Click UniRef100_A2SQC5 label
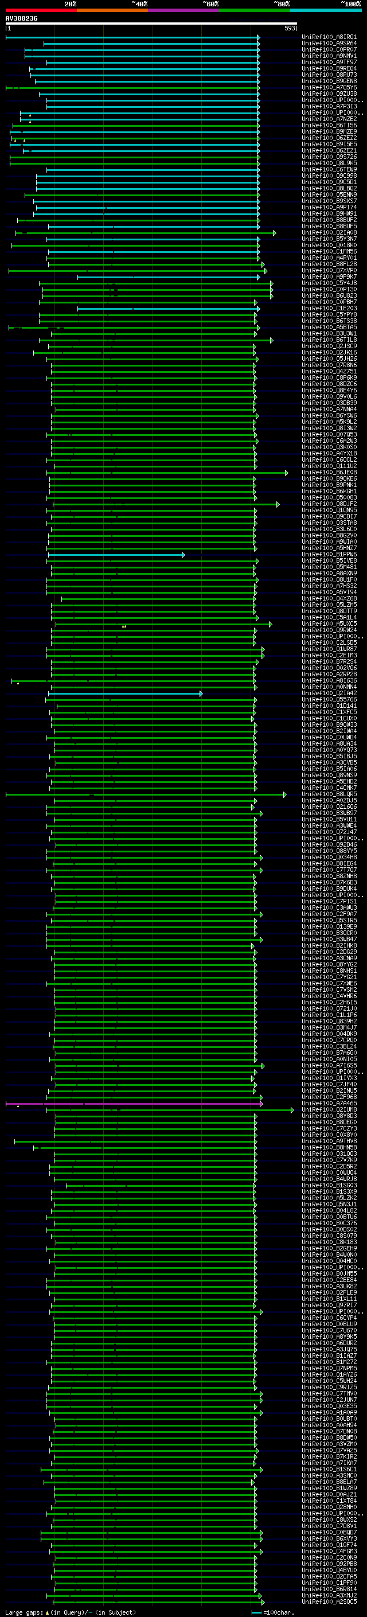The width and height of the screenshot is (367, 1617). pyautogui.click(x=329, y=1602)
